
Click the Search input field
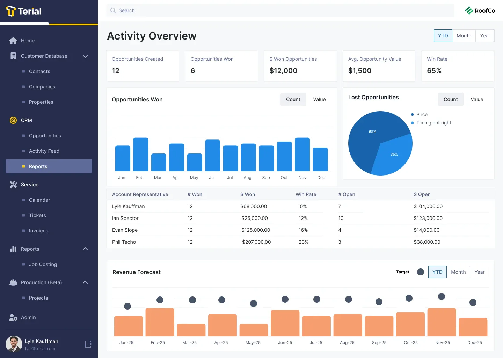coord(280,10)
